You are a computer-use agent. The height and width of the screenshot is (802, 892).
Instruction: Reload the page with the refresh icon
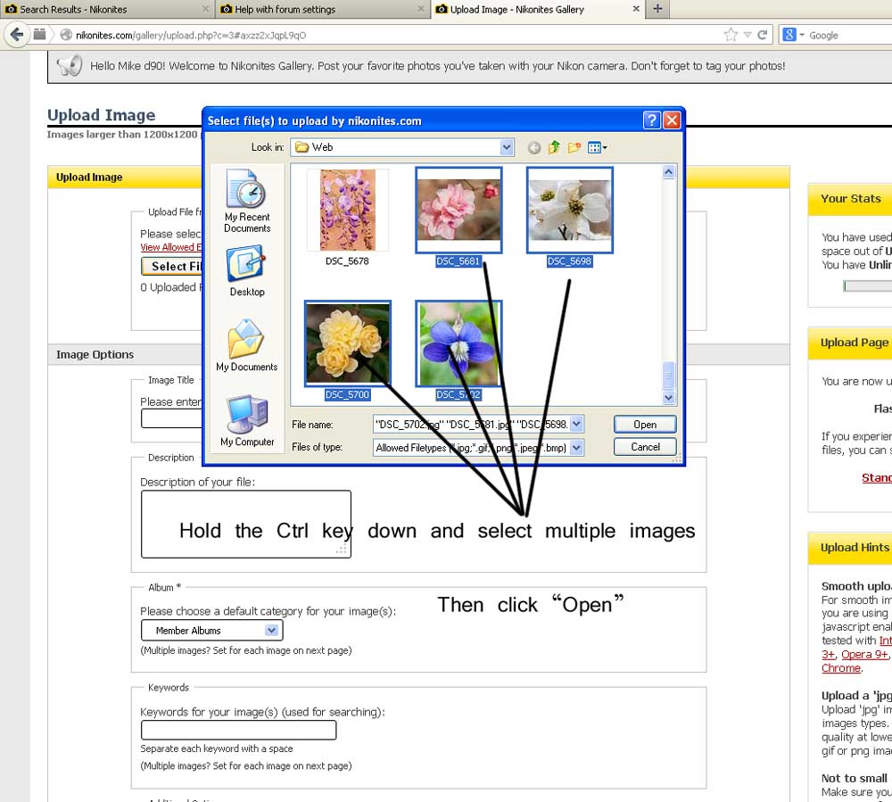[763, 35]
